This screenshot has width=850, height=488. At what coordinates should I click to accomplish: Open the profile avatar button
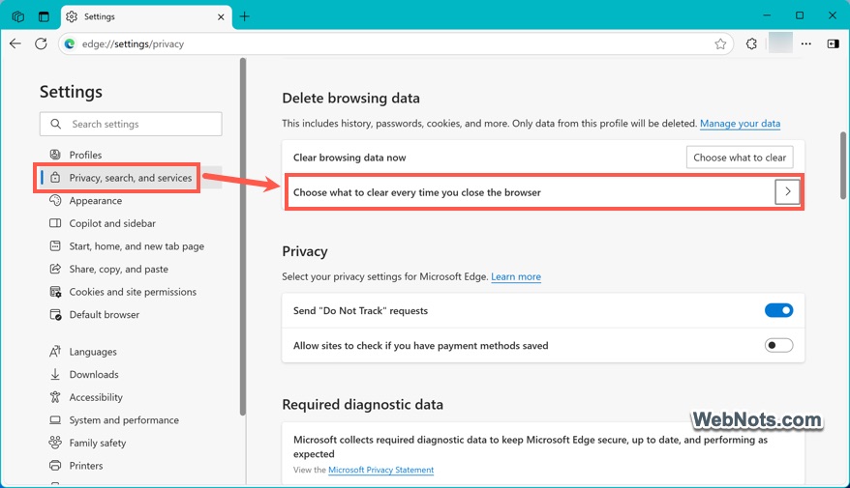point(780,43)
